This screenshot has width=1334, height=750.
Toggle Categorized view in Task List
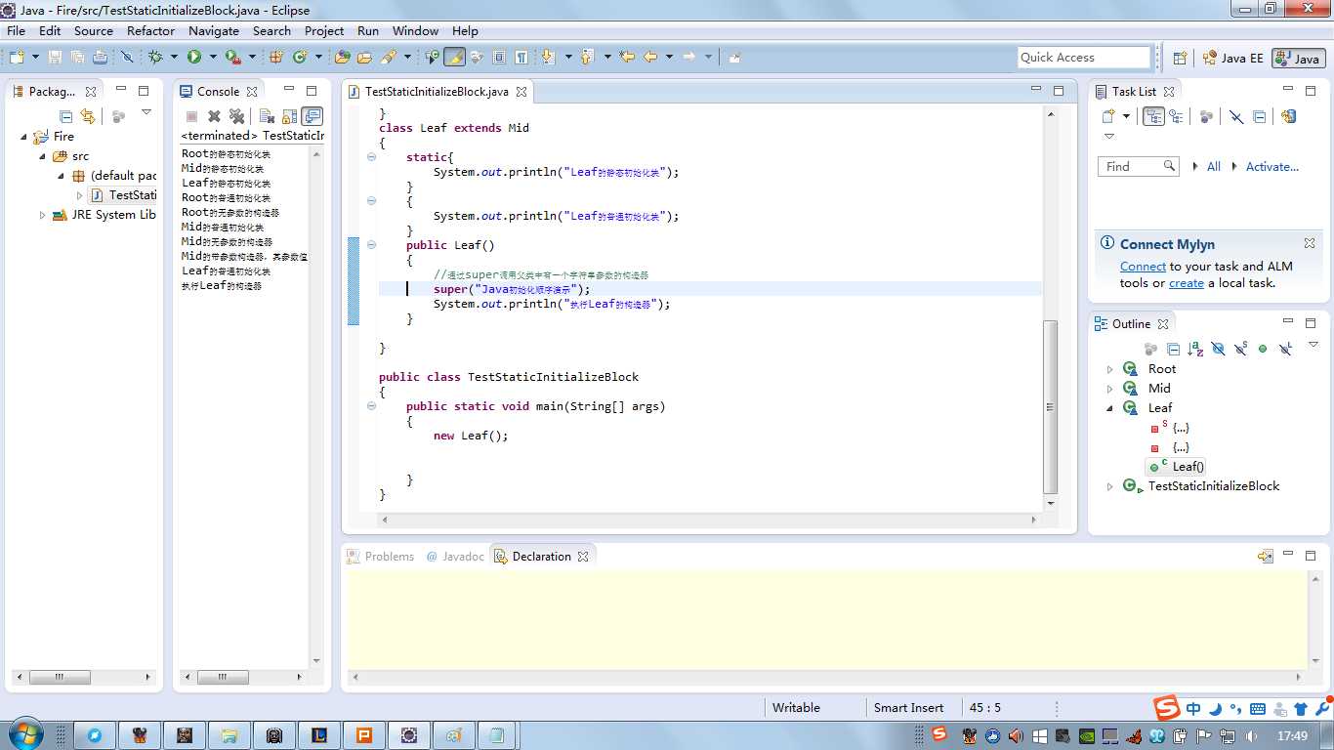pos(1153,116)
